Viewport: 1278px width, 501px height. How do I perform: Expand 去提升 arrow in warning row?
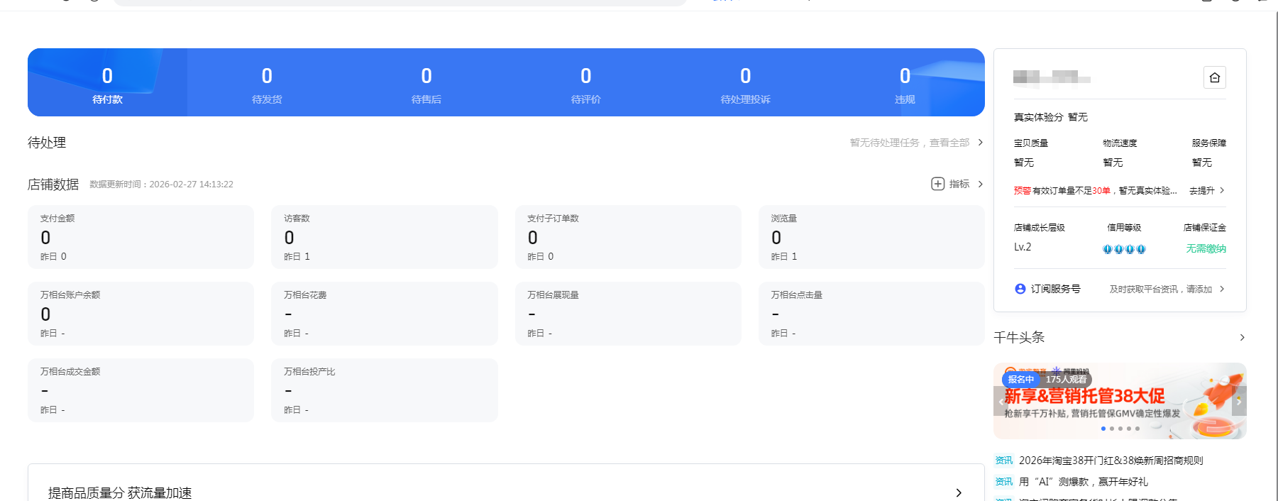[x=1222, y=190]
